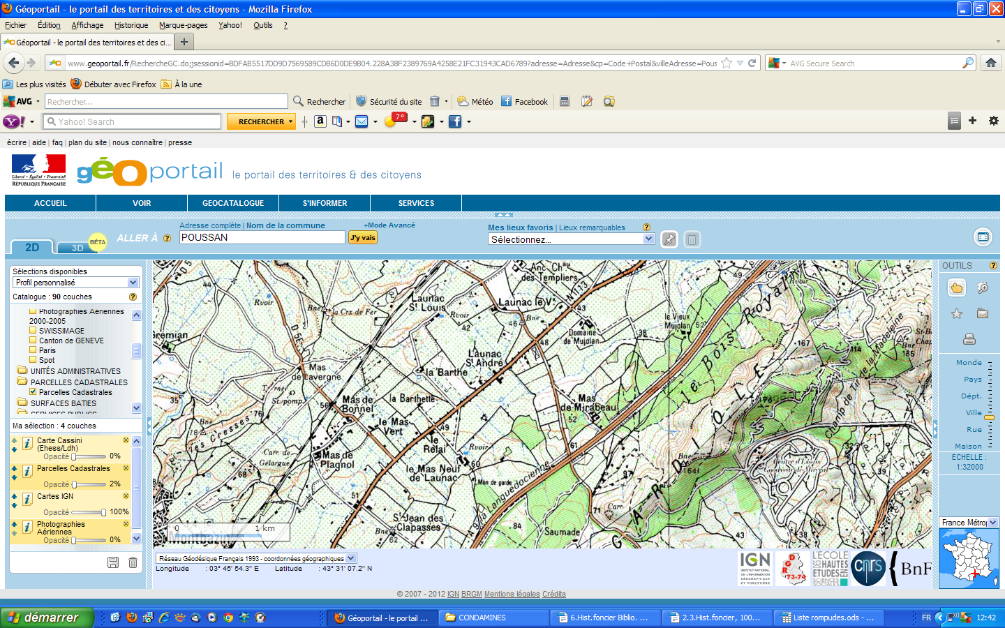Click the save selection floppy disk icon

(x=113, y=562)
